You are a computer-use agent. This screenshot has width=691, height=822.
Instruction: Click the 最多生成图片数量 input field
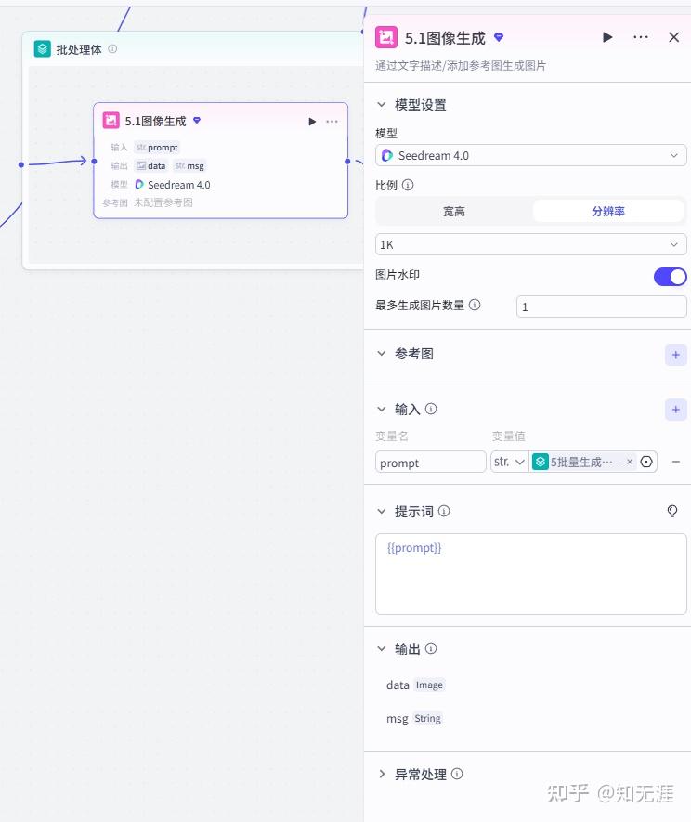point(601,307)
